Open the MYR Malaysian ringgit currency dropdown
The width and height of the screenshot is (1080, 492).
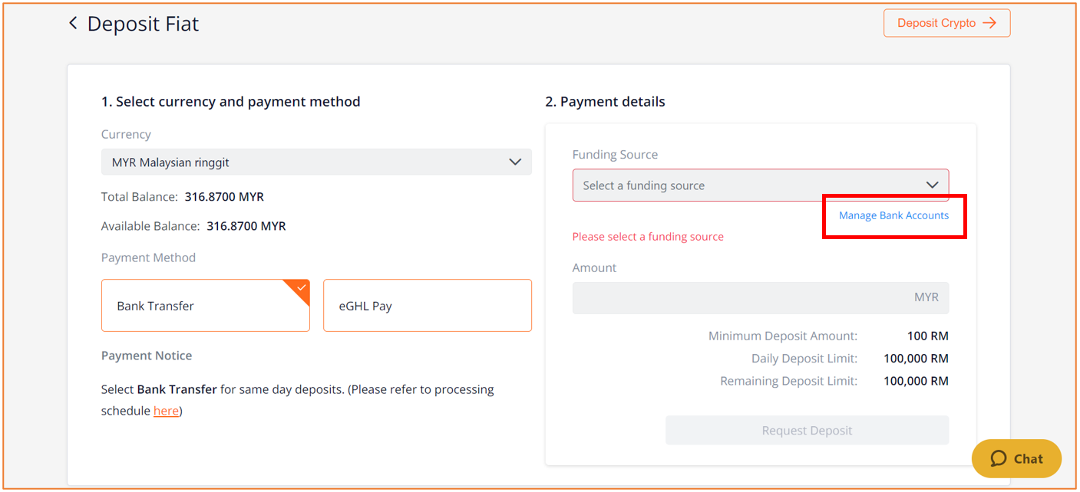(316, 162)
